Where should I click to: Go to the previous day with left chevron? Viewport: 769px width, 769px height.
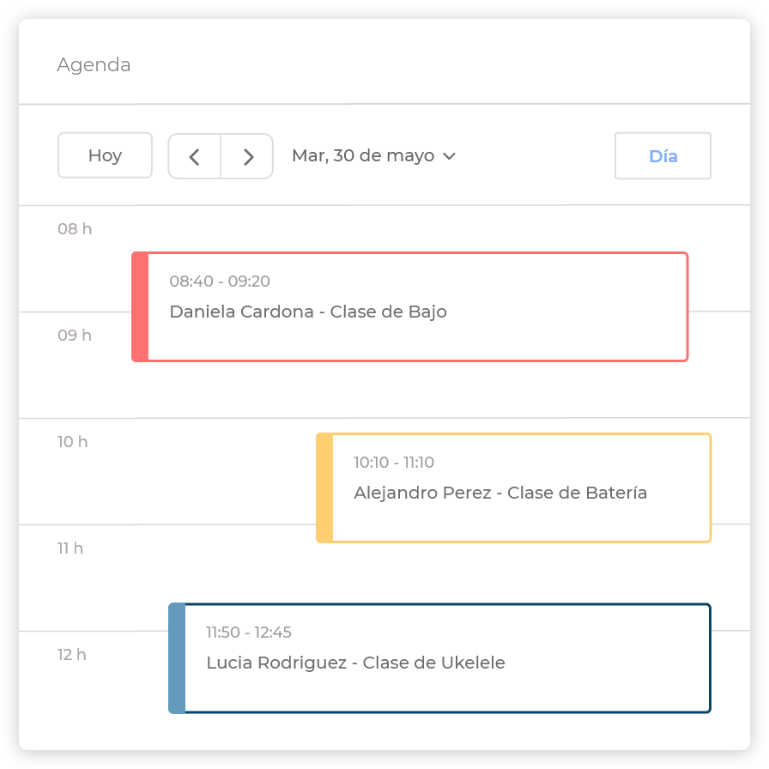[195, 156]
